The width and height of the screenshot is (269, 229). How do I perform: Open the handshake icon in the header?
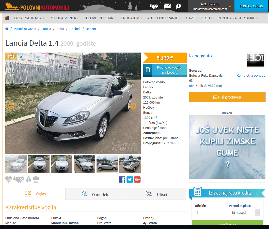[x=154, y=6]
